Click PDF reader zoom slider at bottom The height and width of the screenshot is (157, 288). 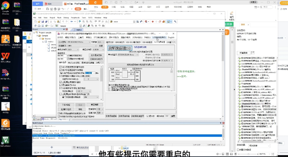(x=248, y=154)
